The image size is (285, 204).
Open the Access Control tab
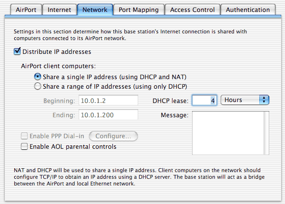(192, 10)
